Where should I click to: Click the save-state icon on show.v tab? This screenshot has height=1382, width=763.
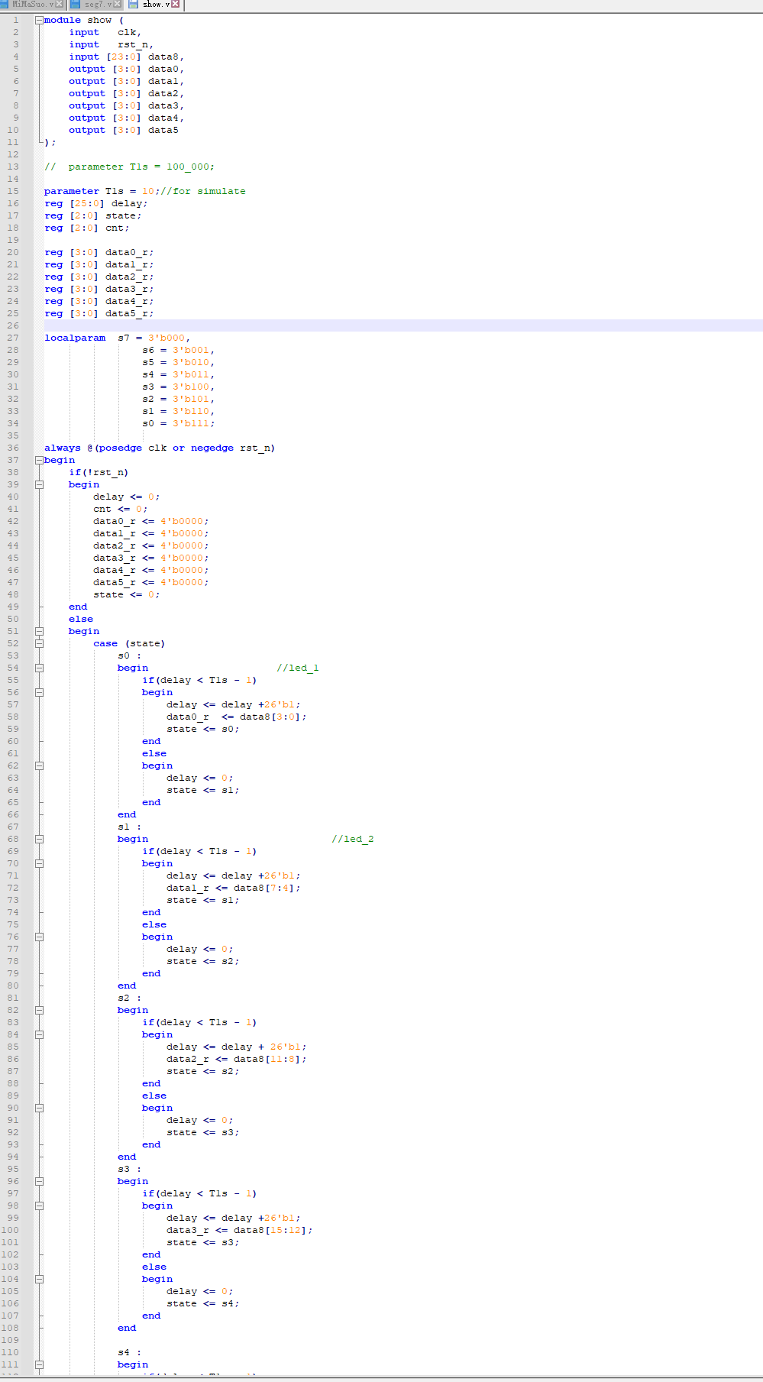[x=134, y=5]
